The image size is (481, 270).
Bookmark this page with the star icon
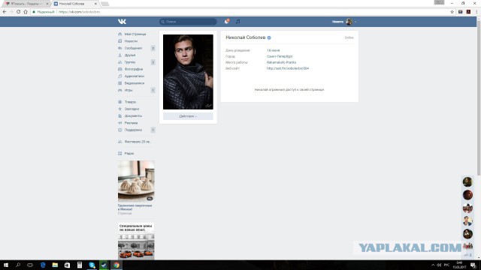pos(452,12)
